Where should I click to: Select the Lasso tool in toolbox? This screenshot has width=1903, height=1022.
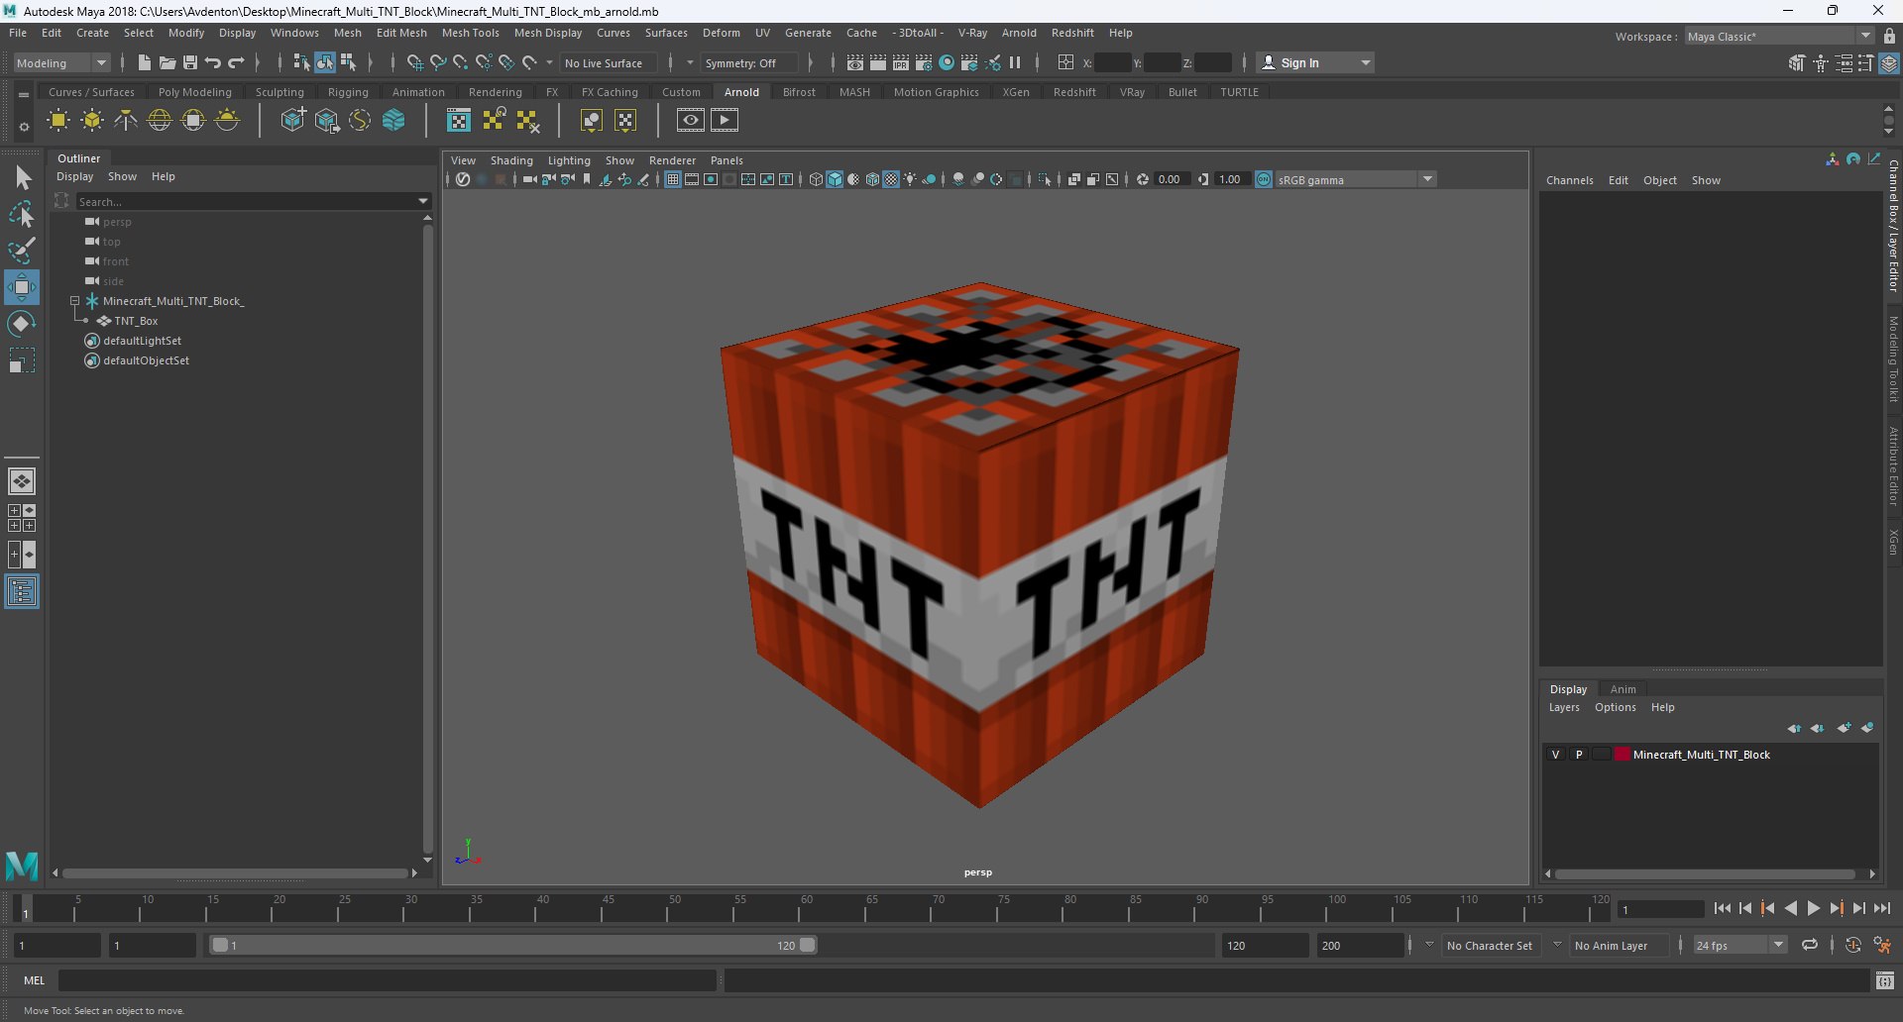(22, 214)
